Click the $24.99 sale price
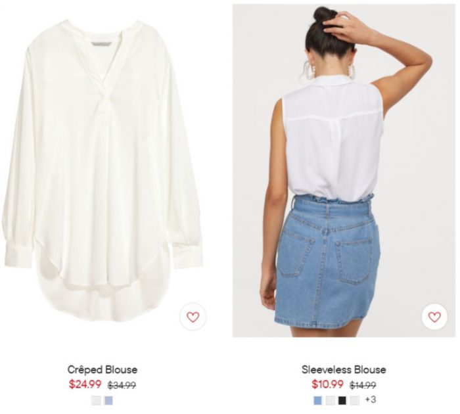This screenshot has height=414, width=460. tap(85, 384)
